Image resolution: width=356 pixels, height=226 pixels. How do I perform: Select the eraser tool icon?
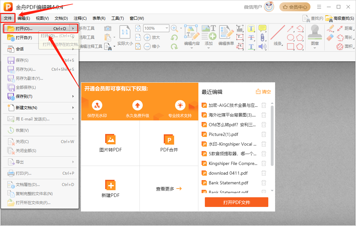click(330, 37)
